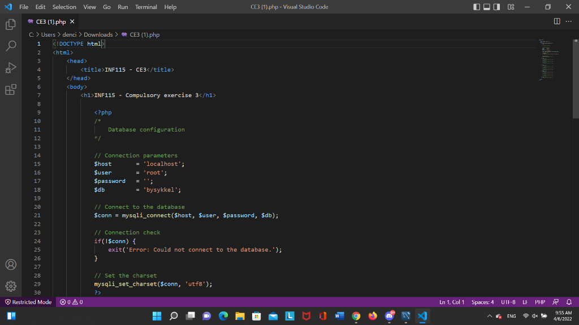Open Problems via errors and warnings count

pos(71,302)
